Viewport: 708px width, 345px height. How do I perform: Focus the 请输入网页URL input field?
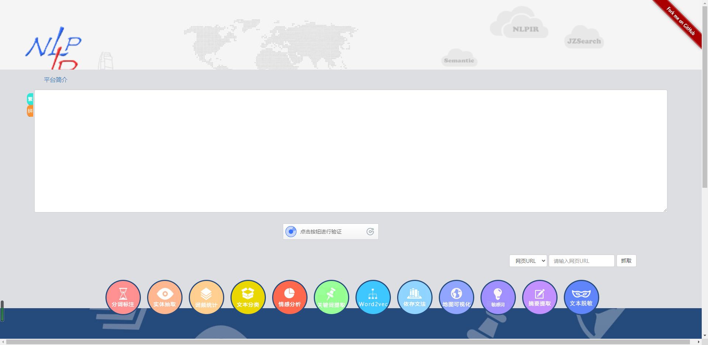pos(582,261)
